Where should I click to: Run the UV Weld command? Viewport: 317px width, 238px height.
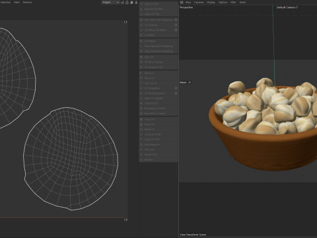point(158,35)
